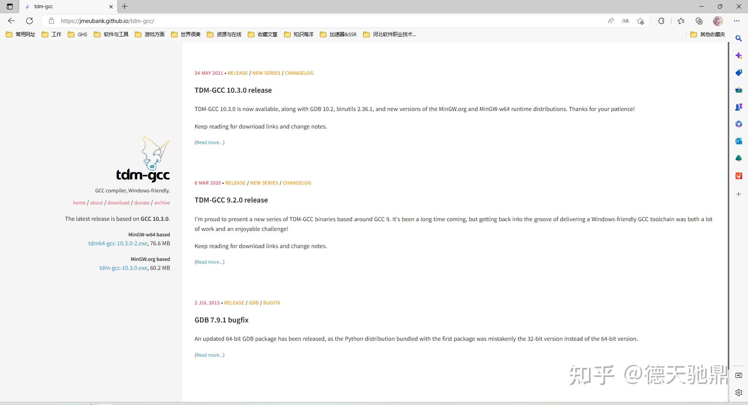Open the collections panel

click(699, 21)
